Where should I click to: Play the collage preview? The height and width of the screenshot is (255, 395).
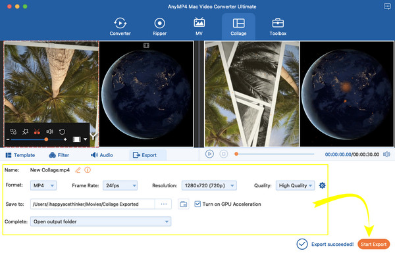pyautogui.click(x=209, y=154)
